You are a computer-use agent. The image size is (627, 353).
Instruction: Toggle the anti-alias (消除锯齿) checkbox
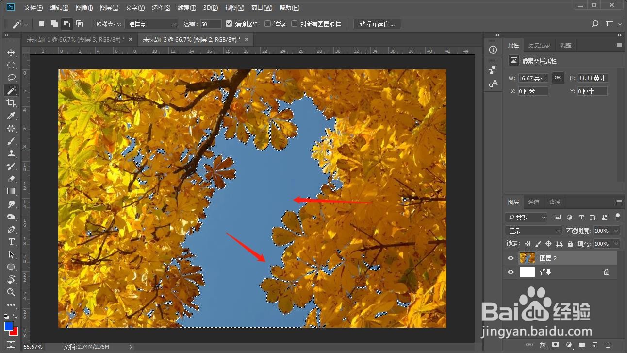229,24
